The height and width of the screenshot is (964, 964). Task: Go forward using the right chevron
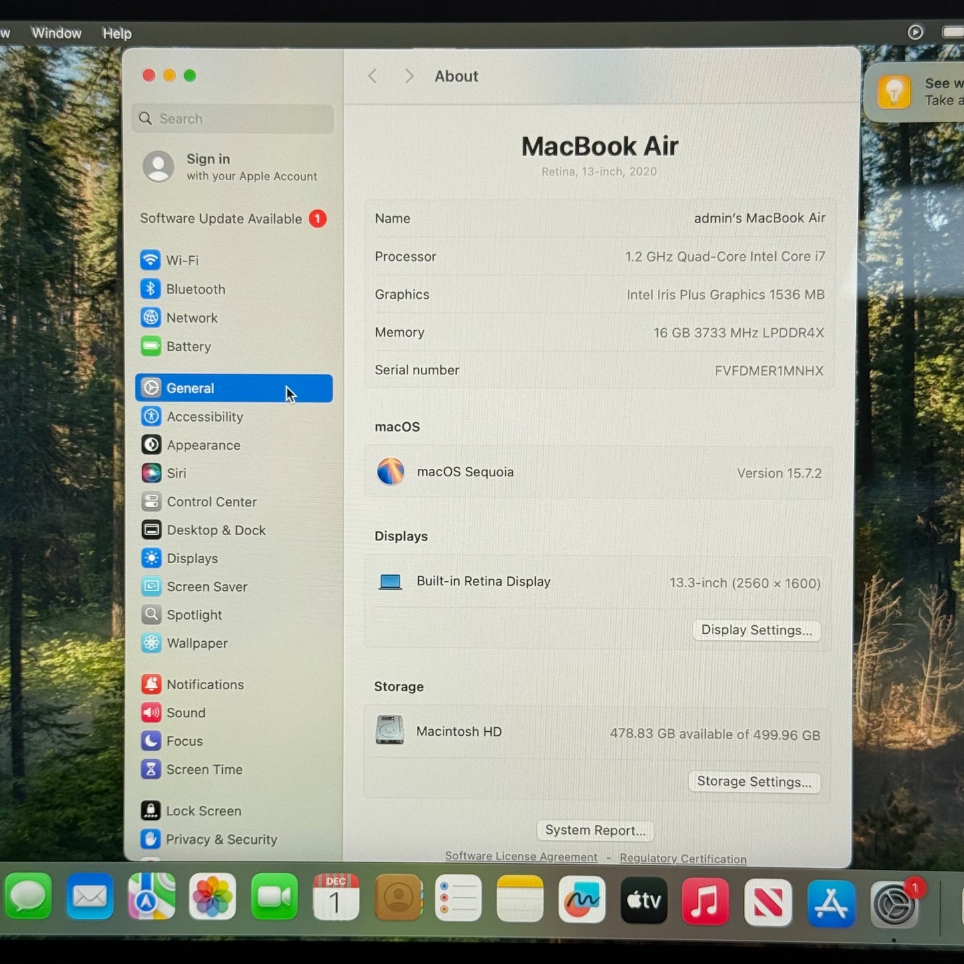click(x=409, y=77)
